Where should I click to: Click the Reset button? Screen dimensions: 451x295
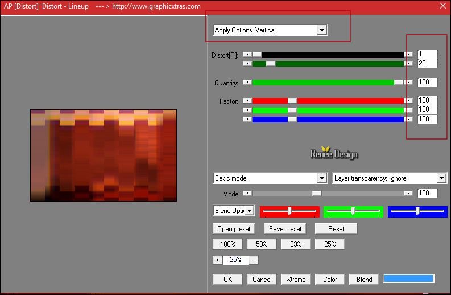(x=336, y=229)
